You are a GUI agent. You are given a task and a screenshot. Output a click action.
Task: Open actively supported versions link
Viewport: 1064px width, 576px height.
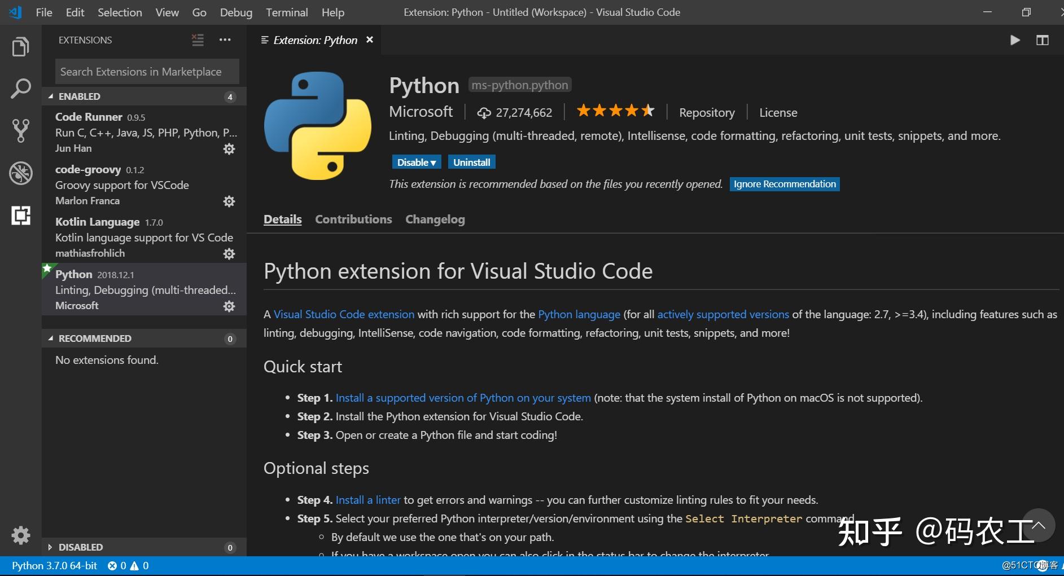tap(723, 314)
